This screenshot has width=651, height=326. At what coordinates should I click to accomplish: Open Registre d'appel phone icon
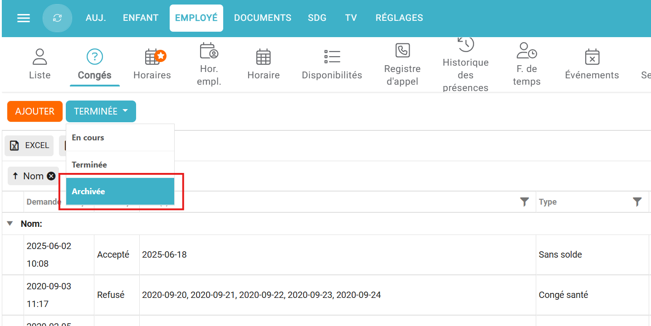402,50
